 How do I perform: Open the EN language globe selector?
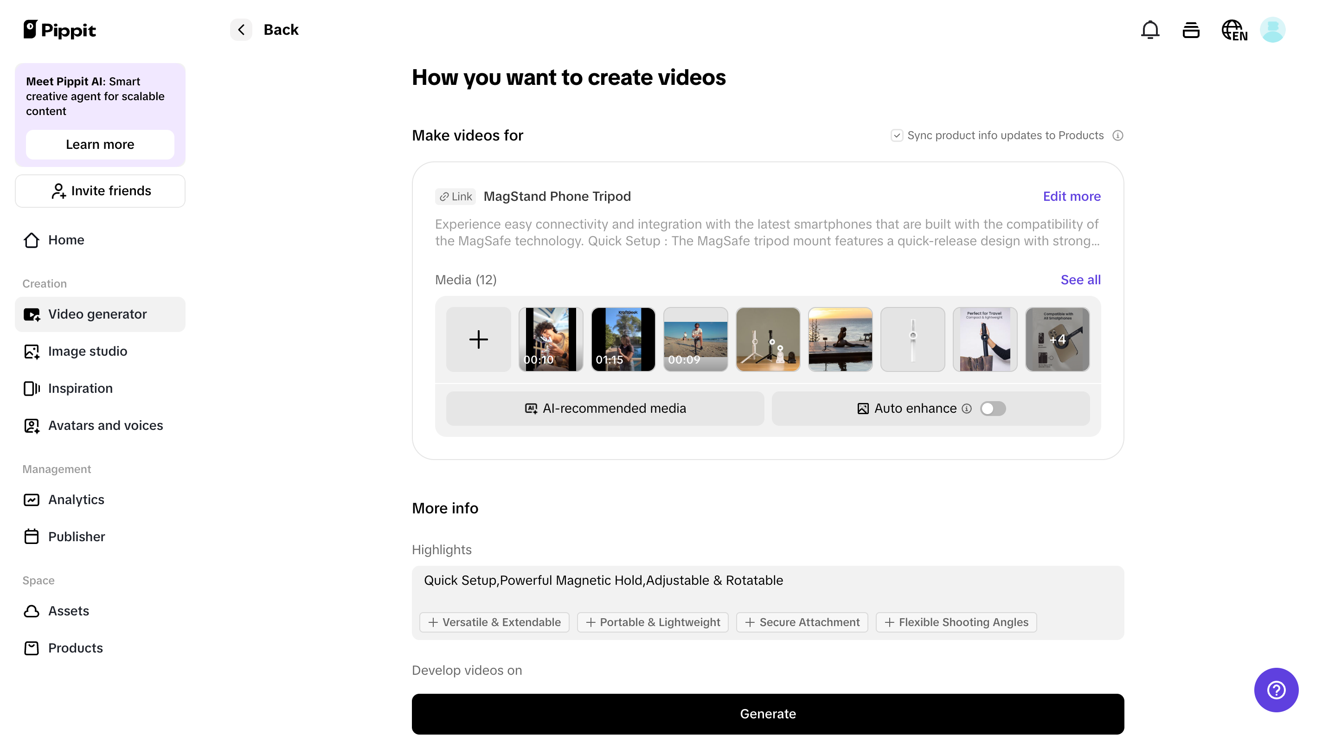(x=1233, y=30)
